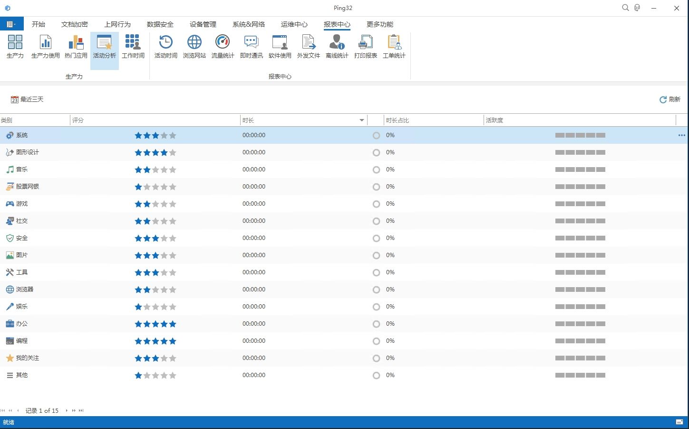
Task: Switch to the 数据安全 tab
Action: pyautogui.click(x=160, y=24)
